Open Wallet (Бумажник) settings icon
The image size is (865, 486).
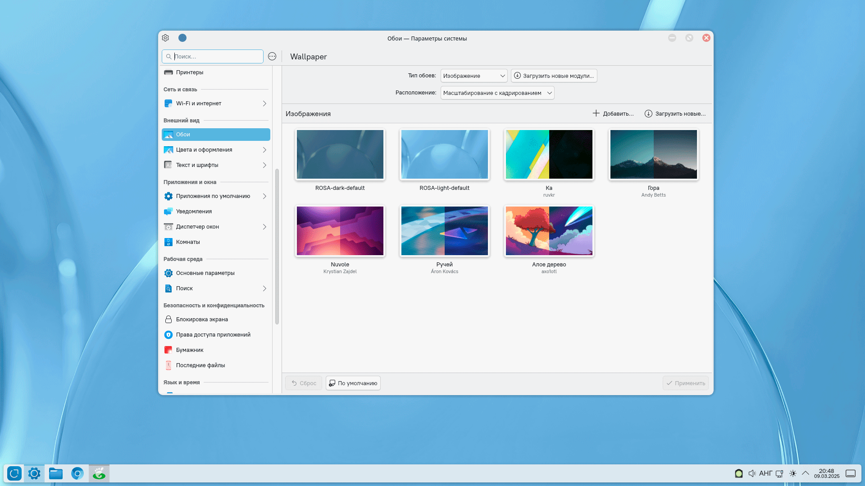pyautogui.click(x=168, y=350)
